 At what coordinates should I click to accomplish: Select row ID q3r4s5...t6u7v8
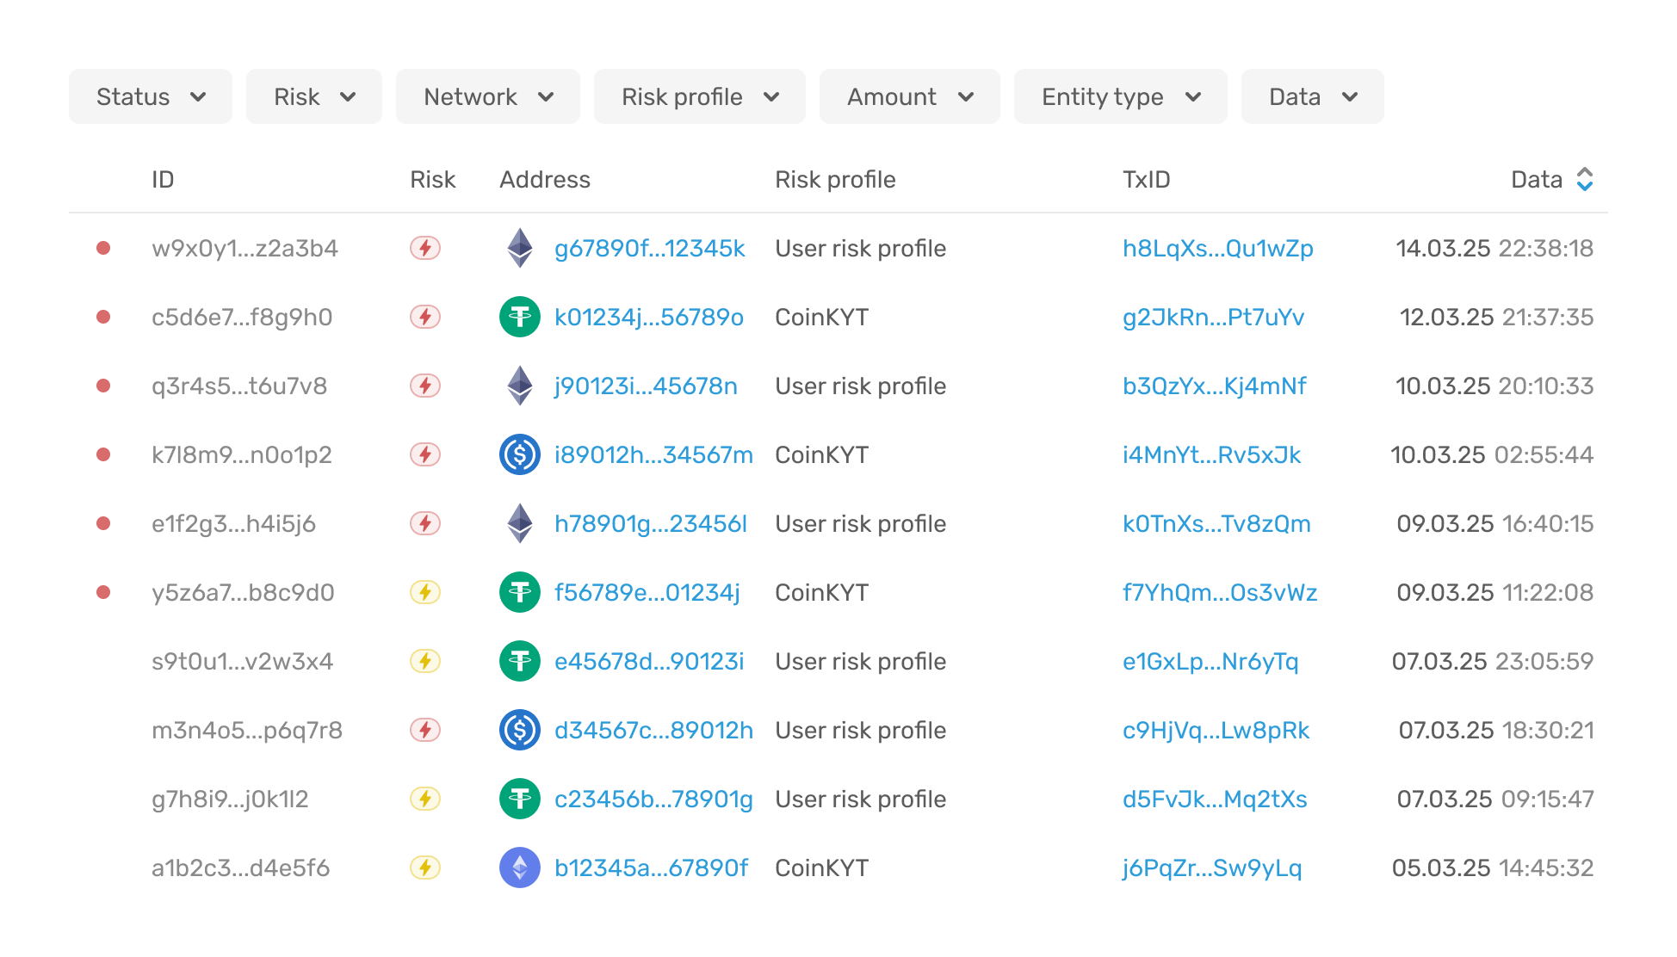coord(239,386)
